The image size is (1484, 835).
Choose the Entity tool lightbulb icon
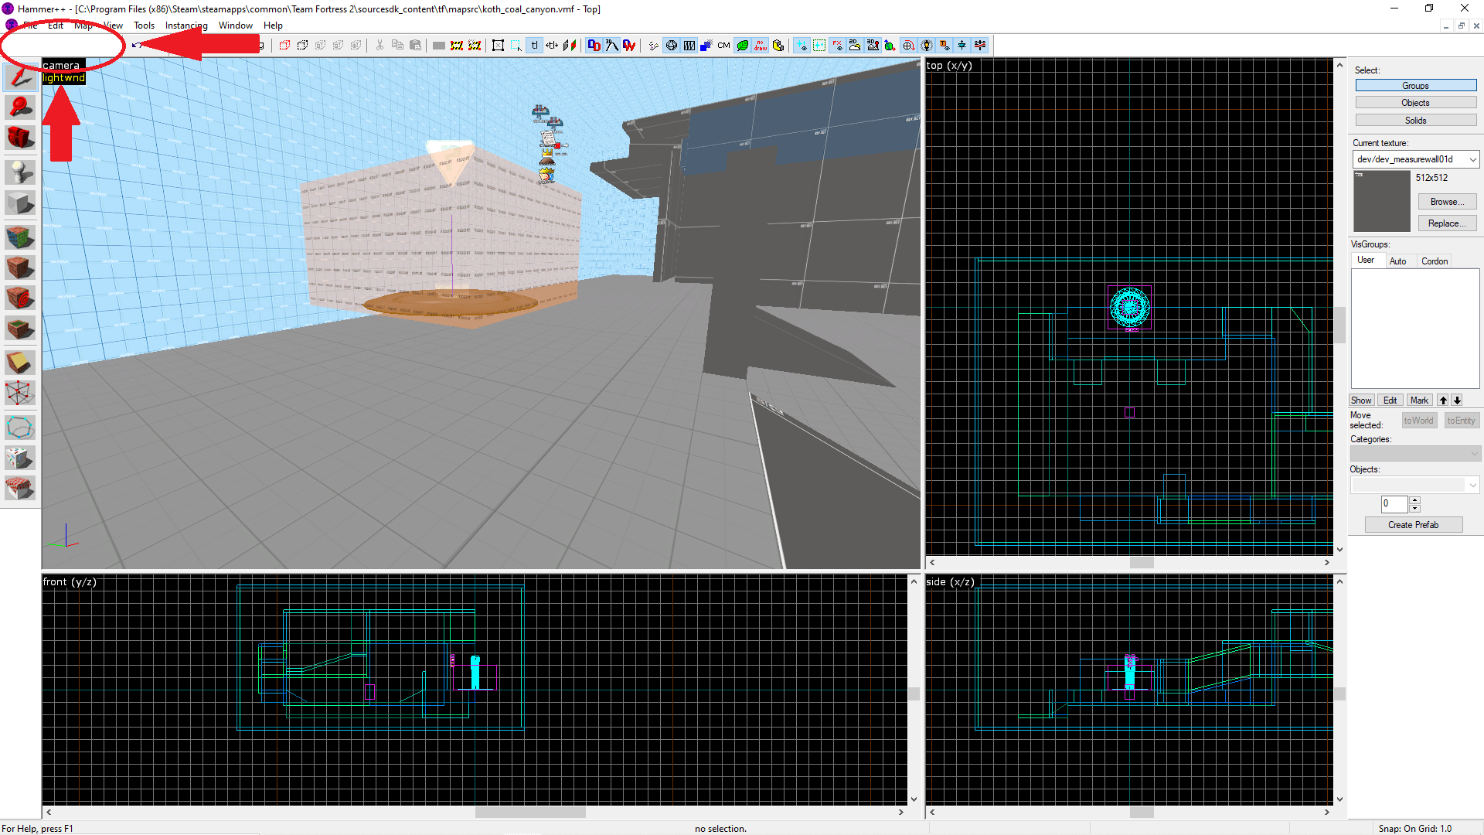(x=20, y=172)
